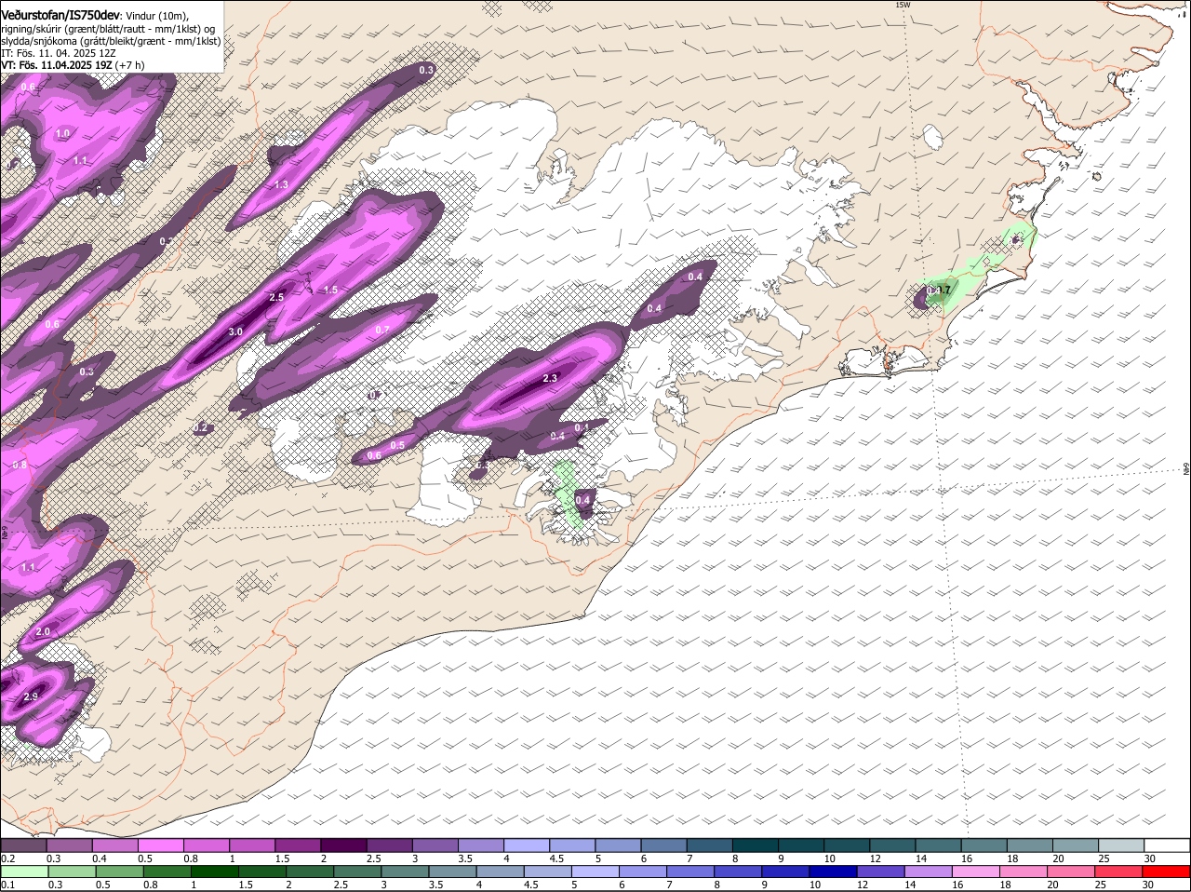Click the purple legend swatch for 0.2–0.3
The height and width of the screenshot is (892, 1191).
tap(25, 845)
